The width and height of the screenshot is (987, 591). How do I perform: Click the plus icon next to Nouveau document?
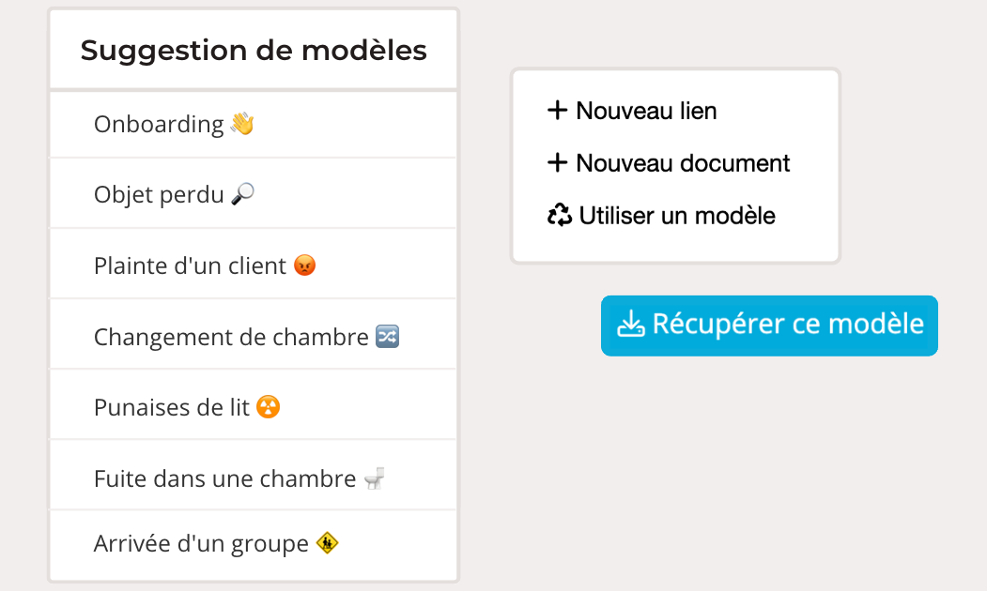557,163
